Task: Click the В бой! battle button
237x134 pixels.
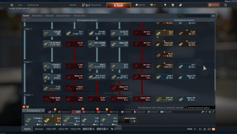Action: 119,6
